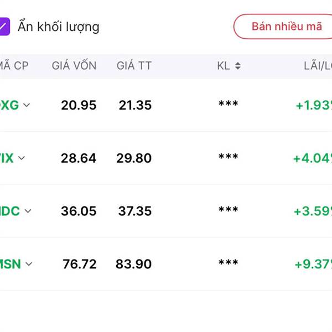332x332 pixels.
Task: Click hidden volume stars for DXG
Action: point(228,105)
